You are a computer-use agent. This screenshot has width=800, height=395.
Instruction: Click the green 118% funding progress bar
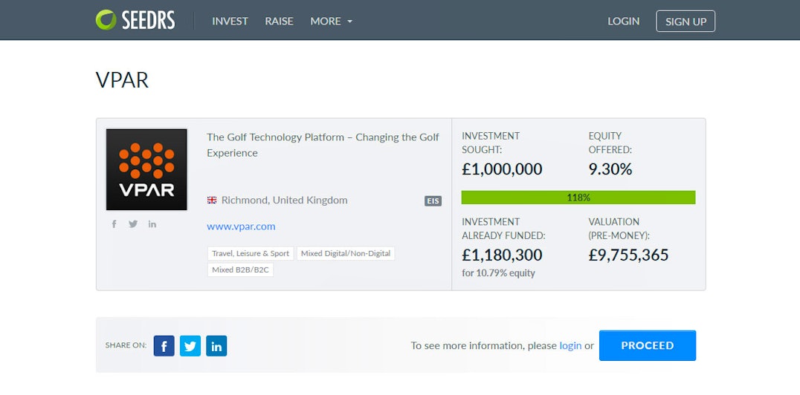coord(578,197)
